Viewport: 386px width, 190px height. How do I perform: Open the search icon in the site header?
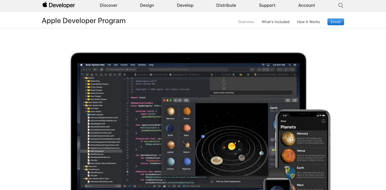[x=341, y=5]
